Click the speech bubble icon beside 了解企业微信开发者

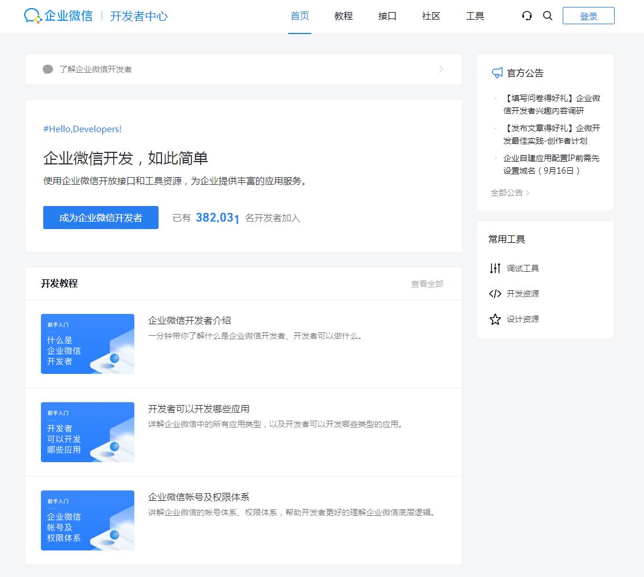pos(48,69)
